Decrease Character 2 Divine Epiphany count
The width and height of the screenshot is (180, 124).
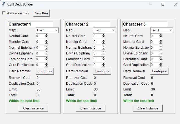pos(103,54)
